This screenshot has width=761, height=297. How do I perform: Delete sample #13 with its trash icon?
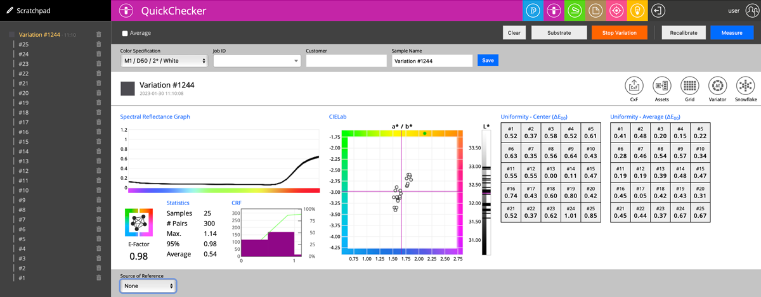[99, 161]
